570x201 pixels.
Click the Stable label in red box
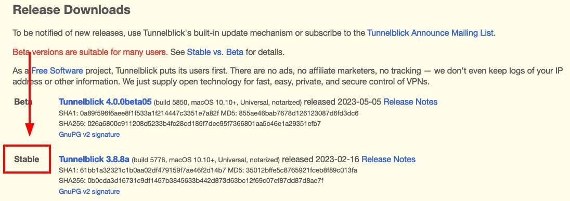(x=27, y=159)
